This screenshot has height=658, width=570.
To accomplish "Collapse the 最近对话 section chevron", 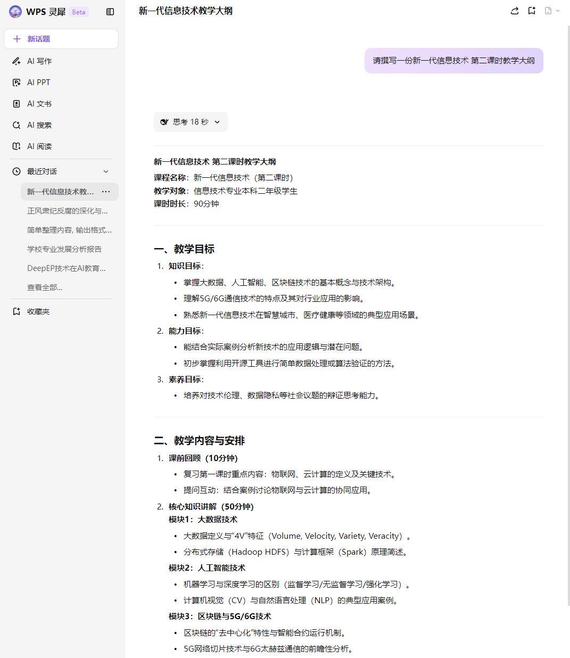I will [x=106, y=171].
